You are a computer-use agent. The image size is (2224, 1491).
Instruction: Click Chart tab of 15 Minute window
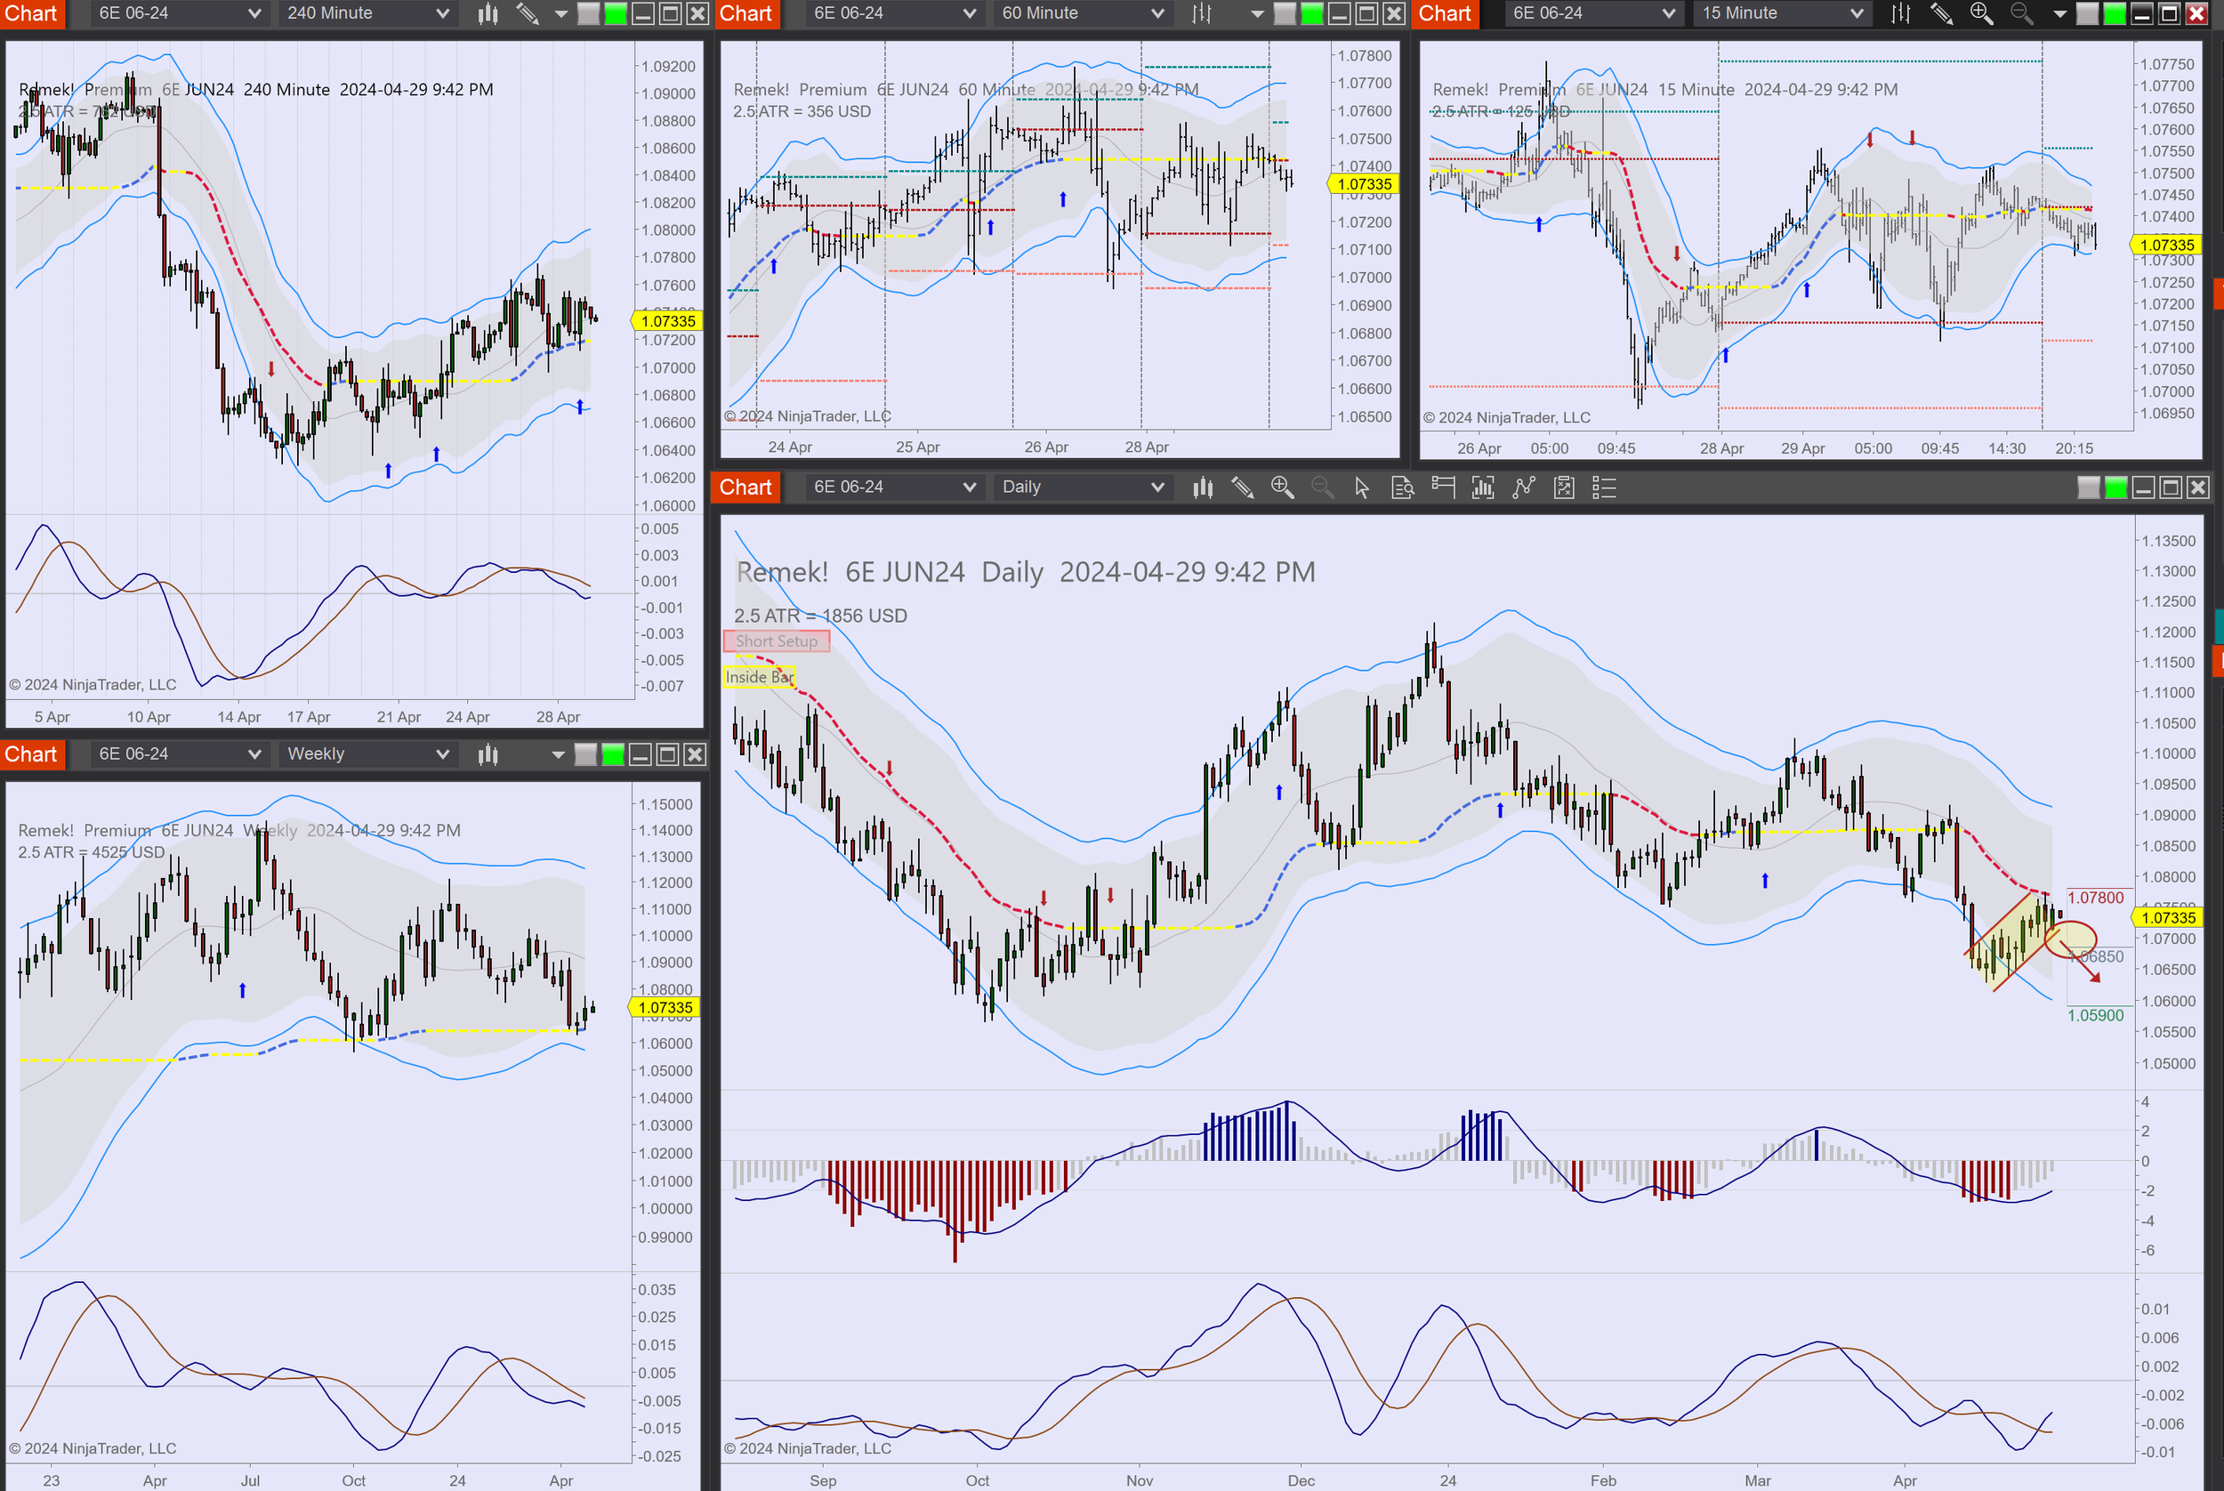click(x=1445, y=13)
